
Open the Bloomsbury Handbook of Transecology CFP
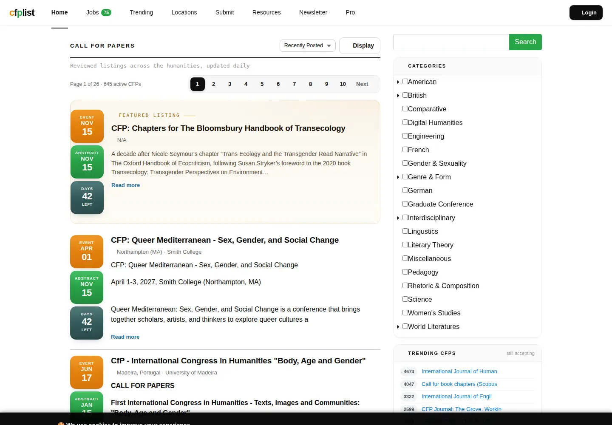click(228, 128)
